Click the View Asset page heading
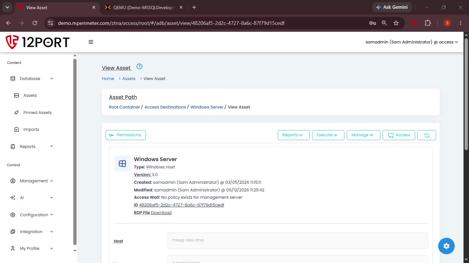This screenshot has width=469, height=263. [117, 68]
